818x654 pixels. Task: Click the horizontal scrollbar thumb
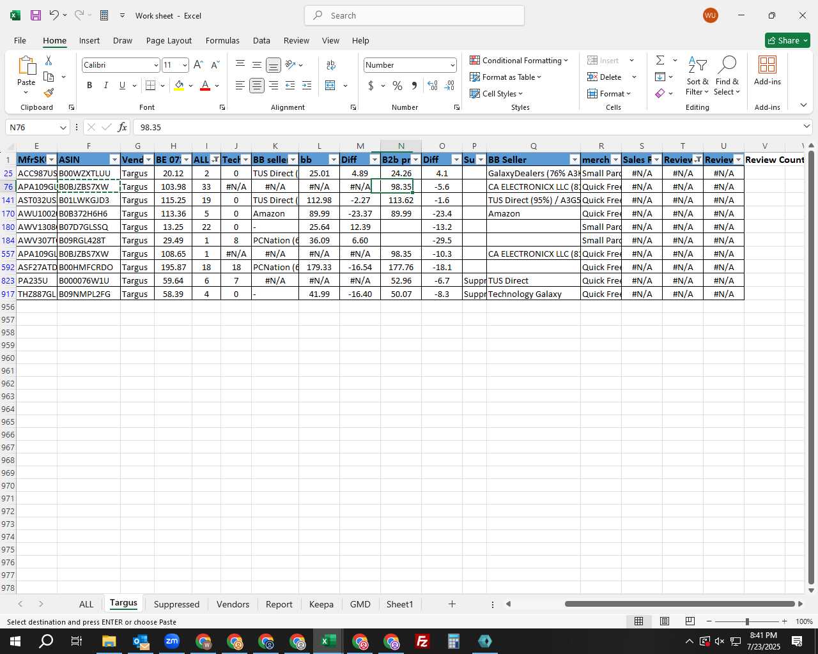(679, 604)
